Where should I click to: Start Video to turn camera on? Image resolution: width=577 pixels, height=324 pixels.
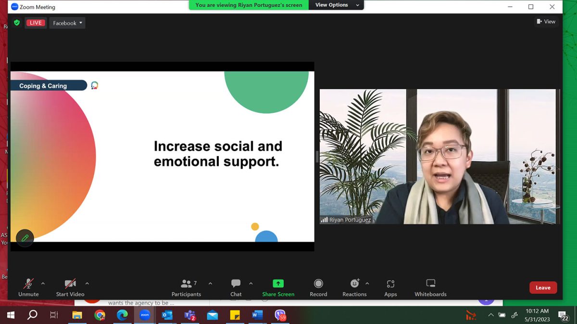(x=70, y=288)
